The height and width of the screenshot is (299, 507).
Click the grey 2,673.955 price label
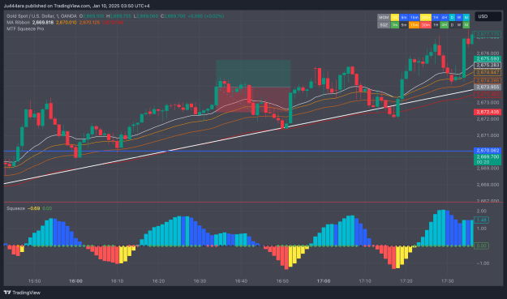(488, 87)
